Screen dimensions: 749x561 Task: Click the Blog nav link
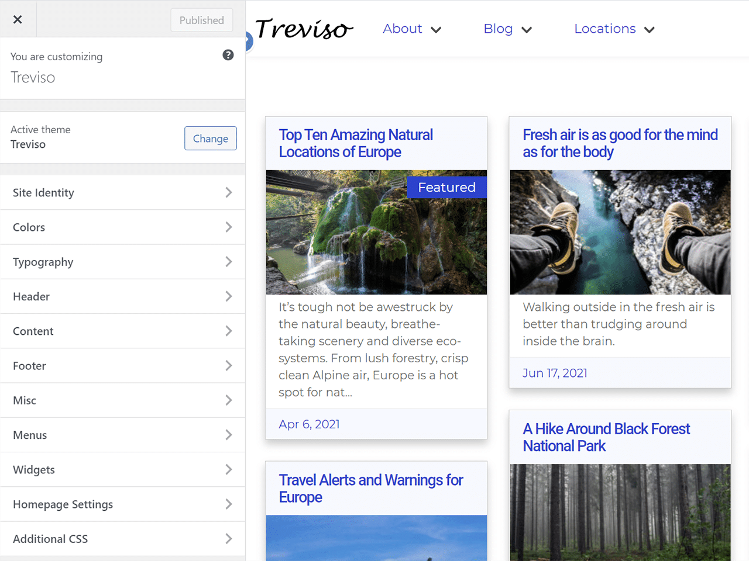(x=498, y=29)
